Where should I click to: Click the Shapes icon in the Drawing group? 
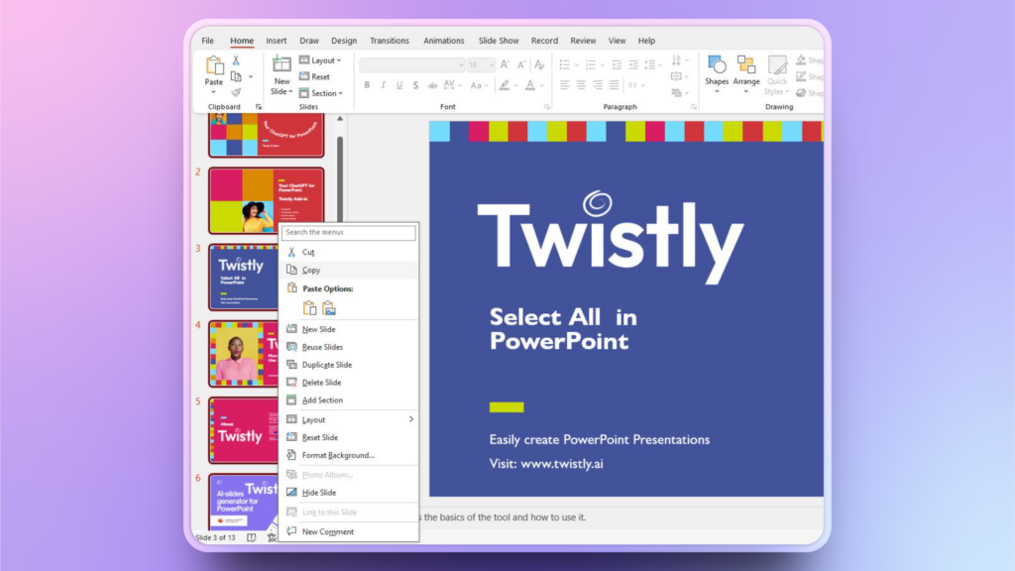click(x=717, y=64)
